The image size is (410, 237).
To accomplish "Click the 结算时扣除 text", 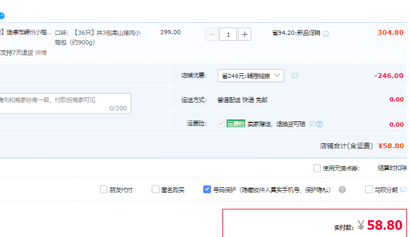I will 392,168.
